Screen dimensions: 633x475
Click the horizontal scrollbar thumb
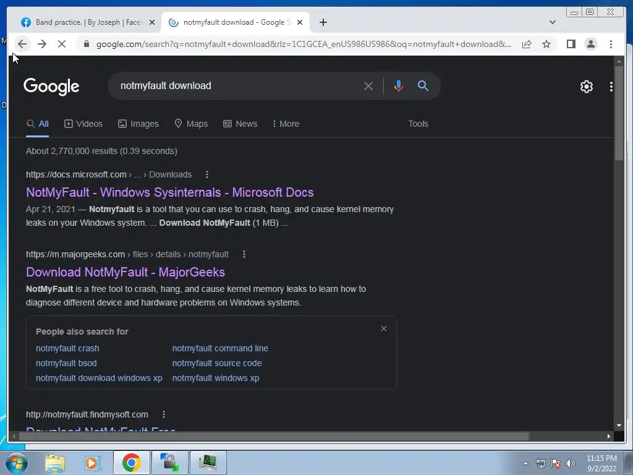coord(274,436)
